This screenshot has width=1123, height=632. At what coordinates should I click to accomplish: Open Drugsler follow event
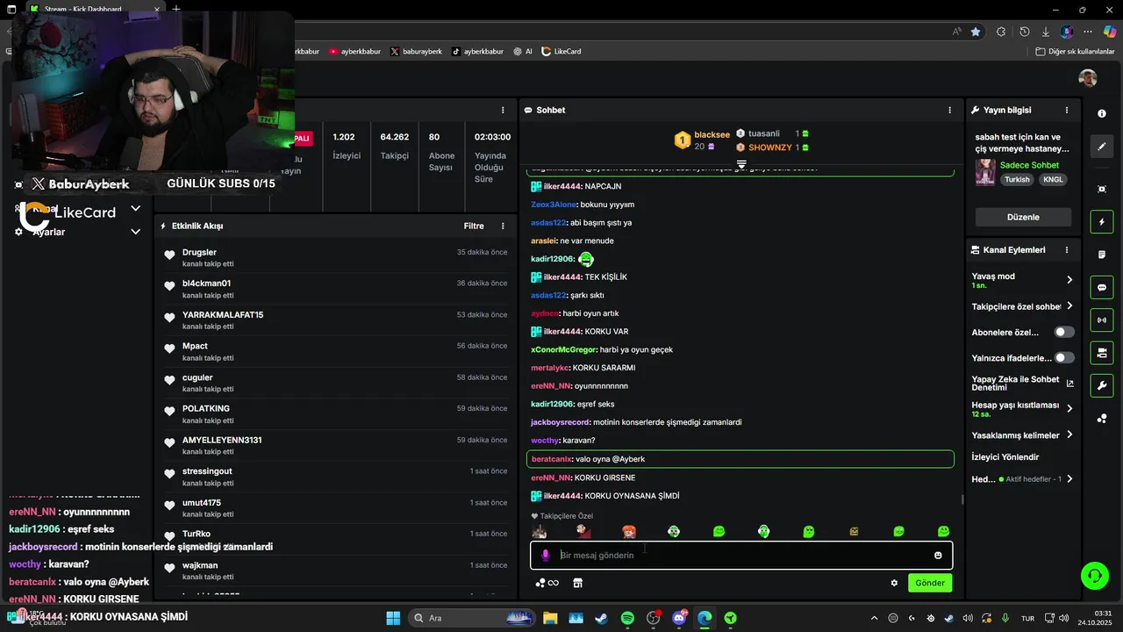click(336, 257)
